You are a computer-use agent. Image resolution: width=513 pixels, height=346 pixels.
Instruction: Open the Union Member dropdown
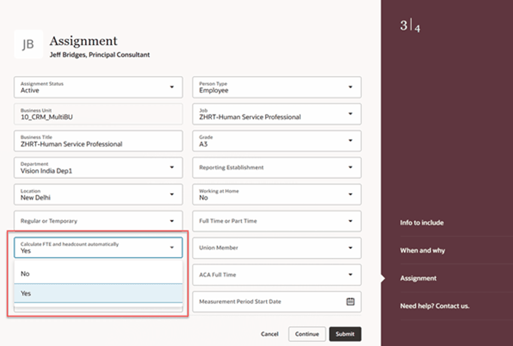point(277,248)
